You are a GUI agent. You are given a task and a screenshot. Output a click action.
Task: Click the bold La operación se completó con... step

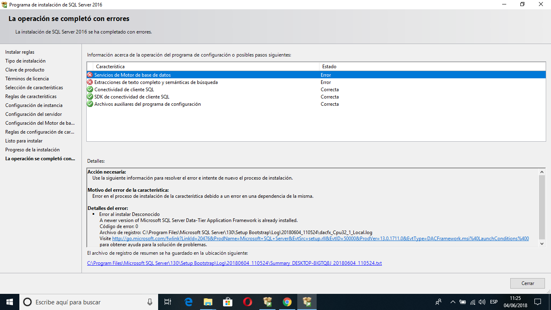coord(40,159)
